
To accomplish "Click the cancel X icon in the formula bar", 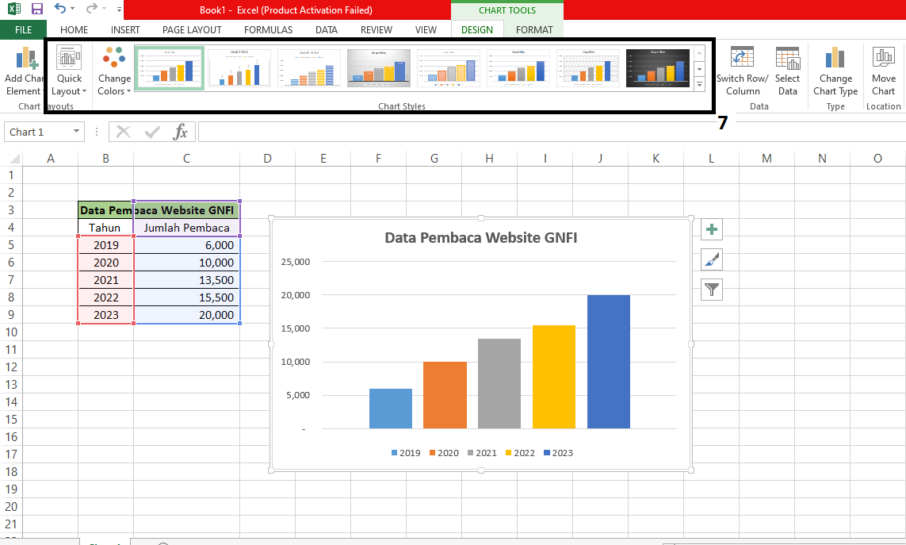I will pyautogui.click(x=123, y=132).
